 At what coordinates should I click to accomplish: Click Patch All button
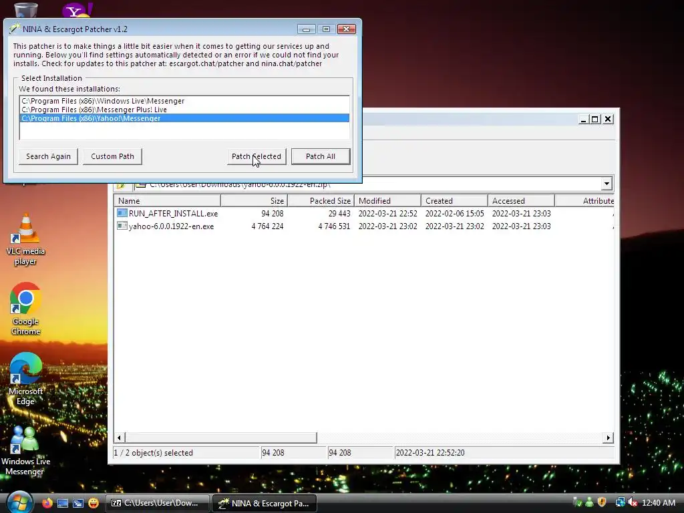pyautogui.click(x=321, y=156)
